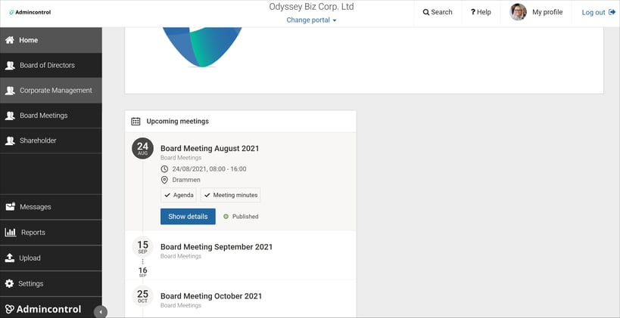620x318 pixels.
Task: Click the question mark Help icon
Action: (x=473, y=12)
